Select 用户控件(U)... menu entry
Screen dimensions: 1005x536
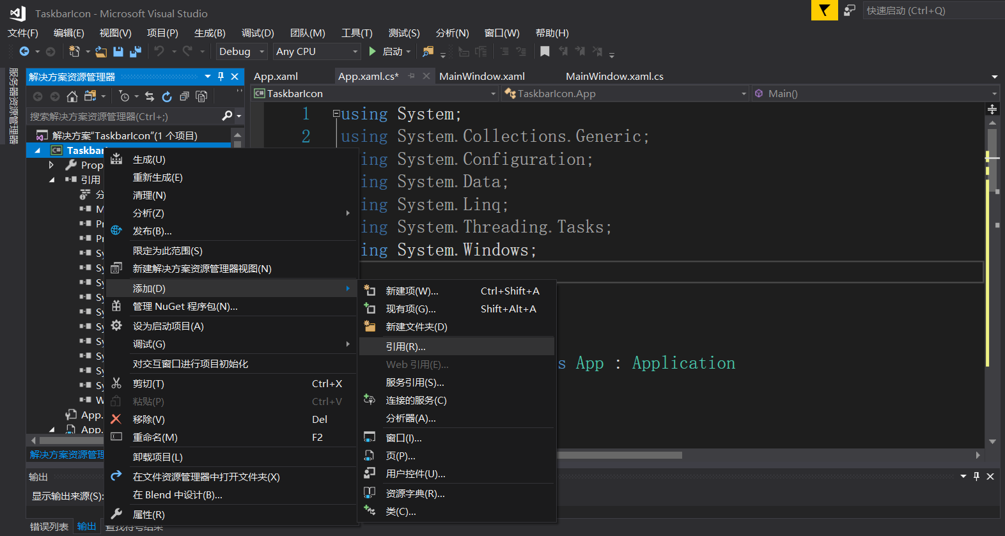tap(456, 473)
